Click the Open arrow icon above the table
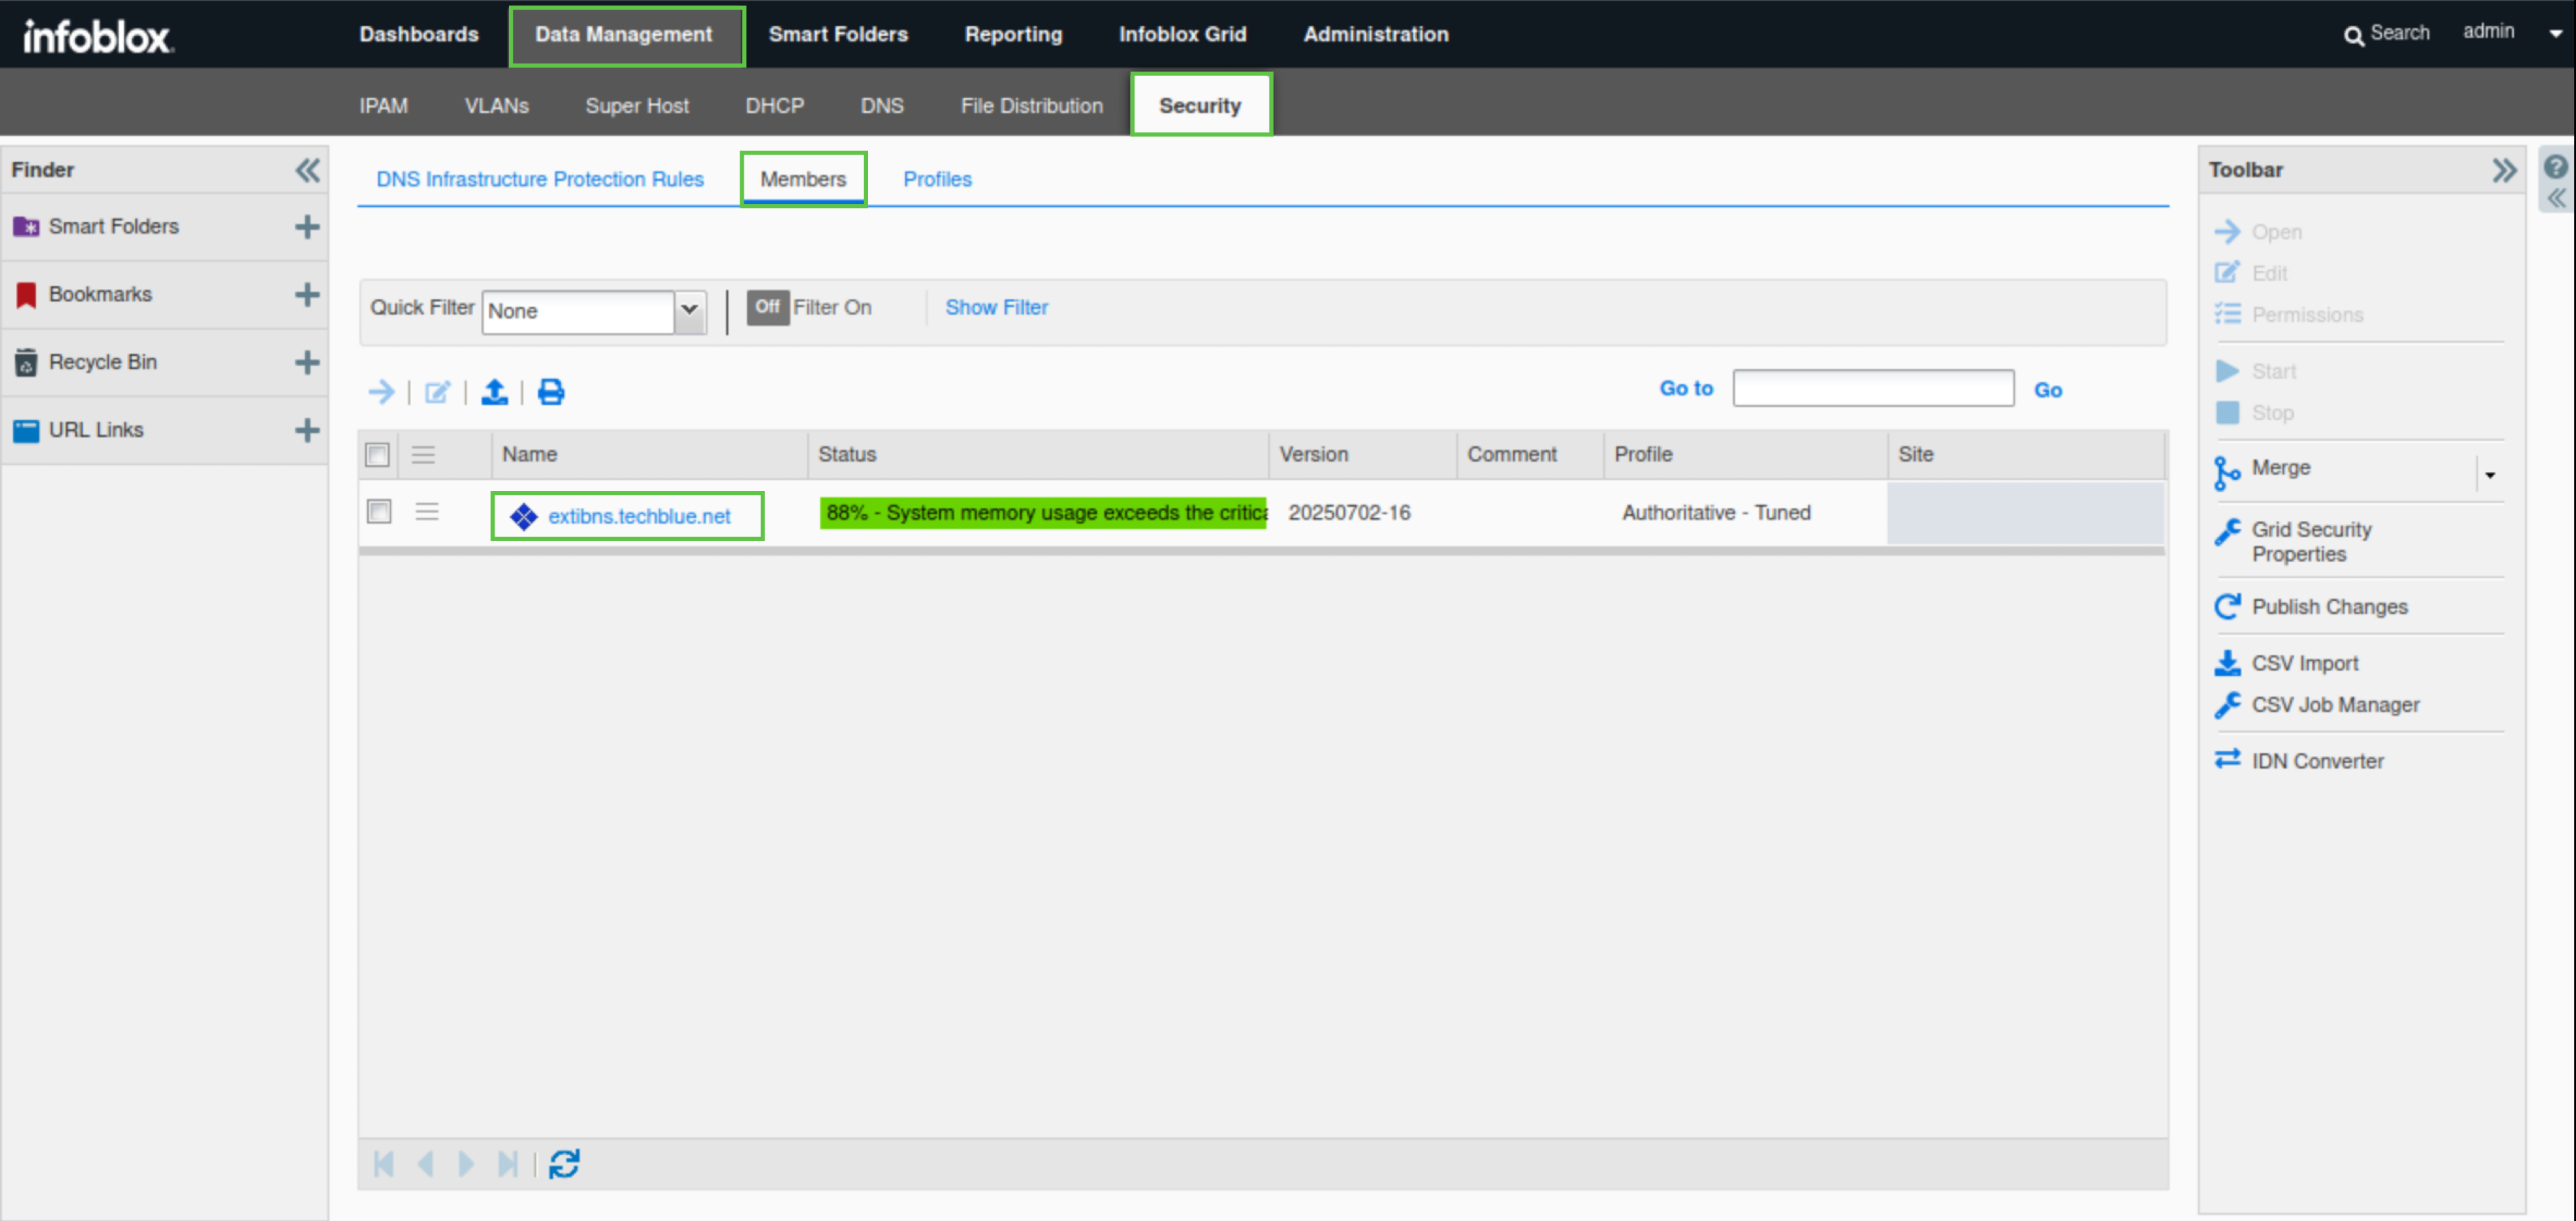Image resolution: width=2576 pixels, height=1221 pixels. click(381, 391)
